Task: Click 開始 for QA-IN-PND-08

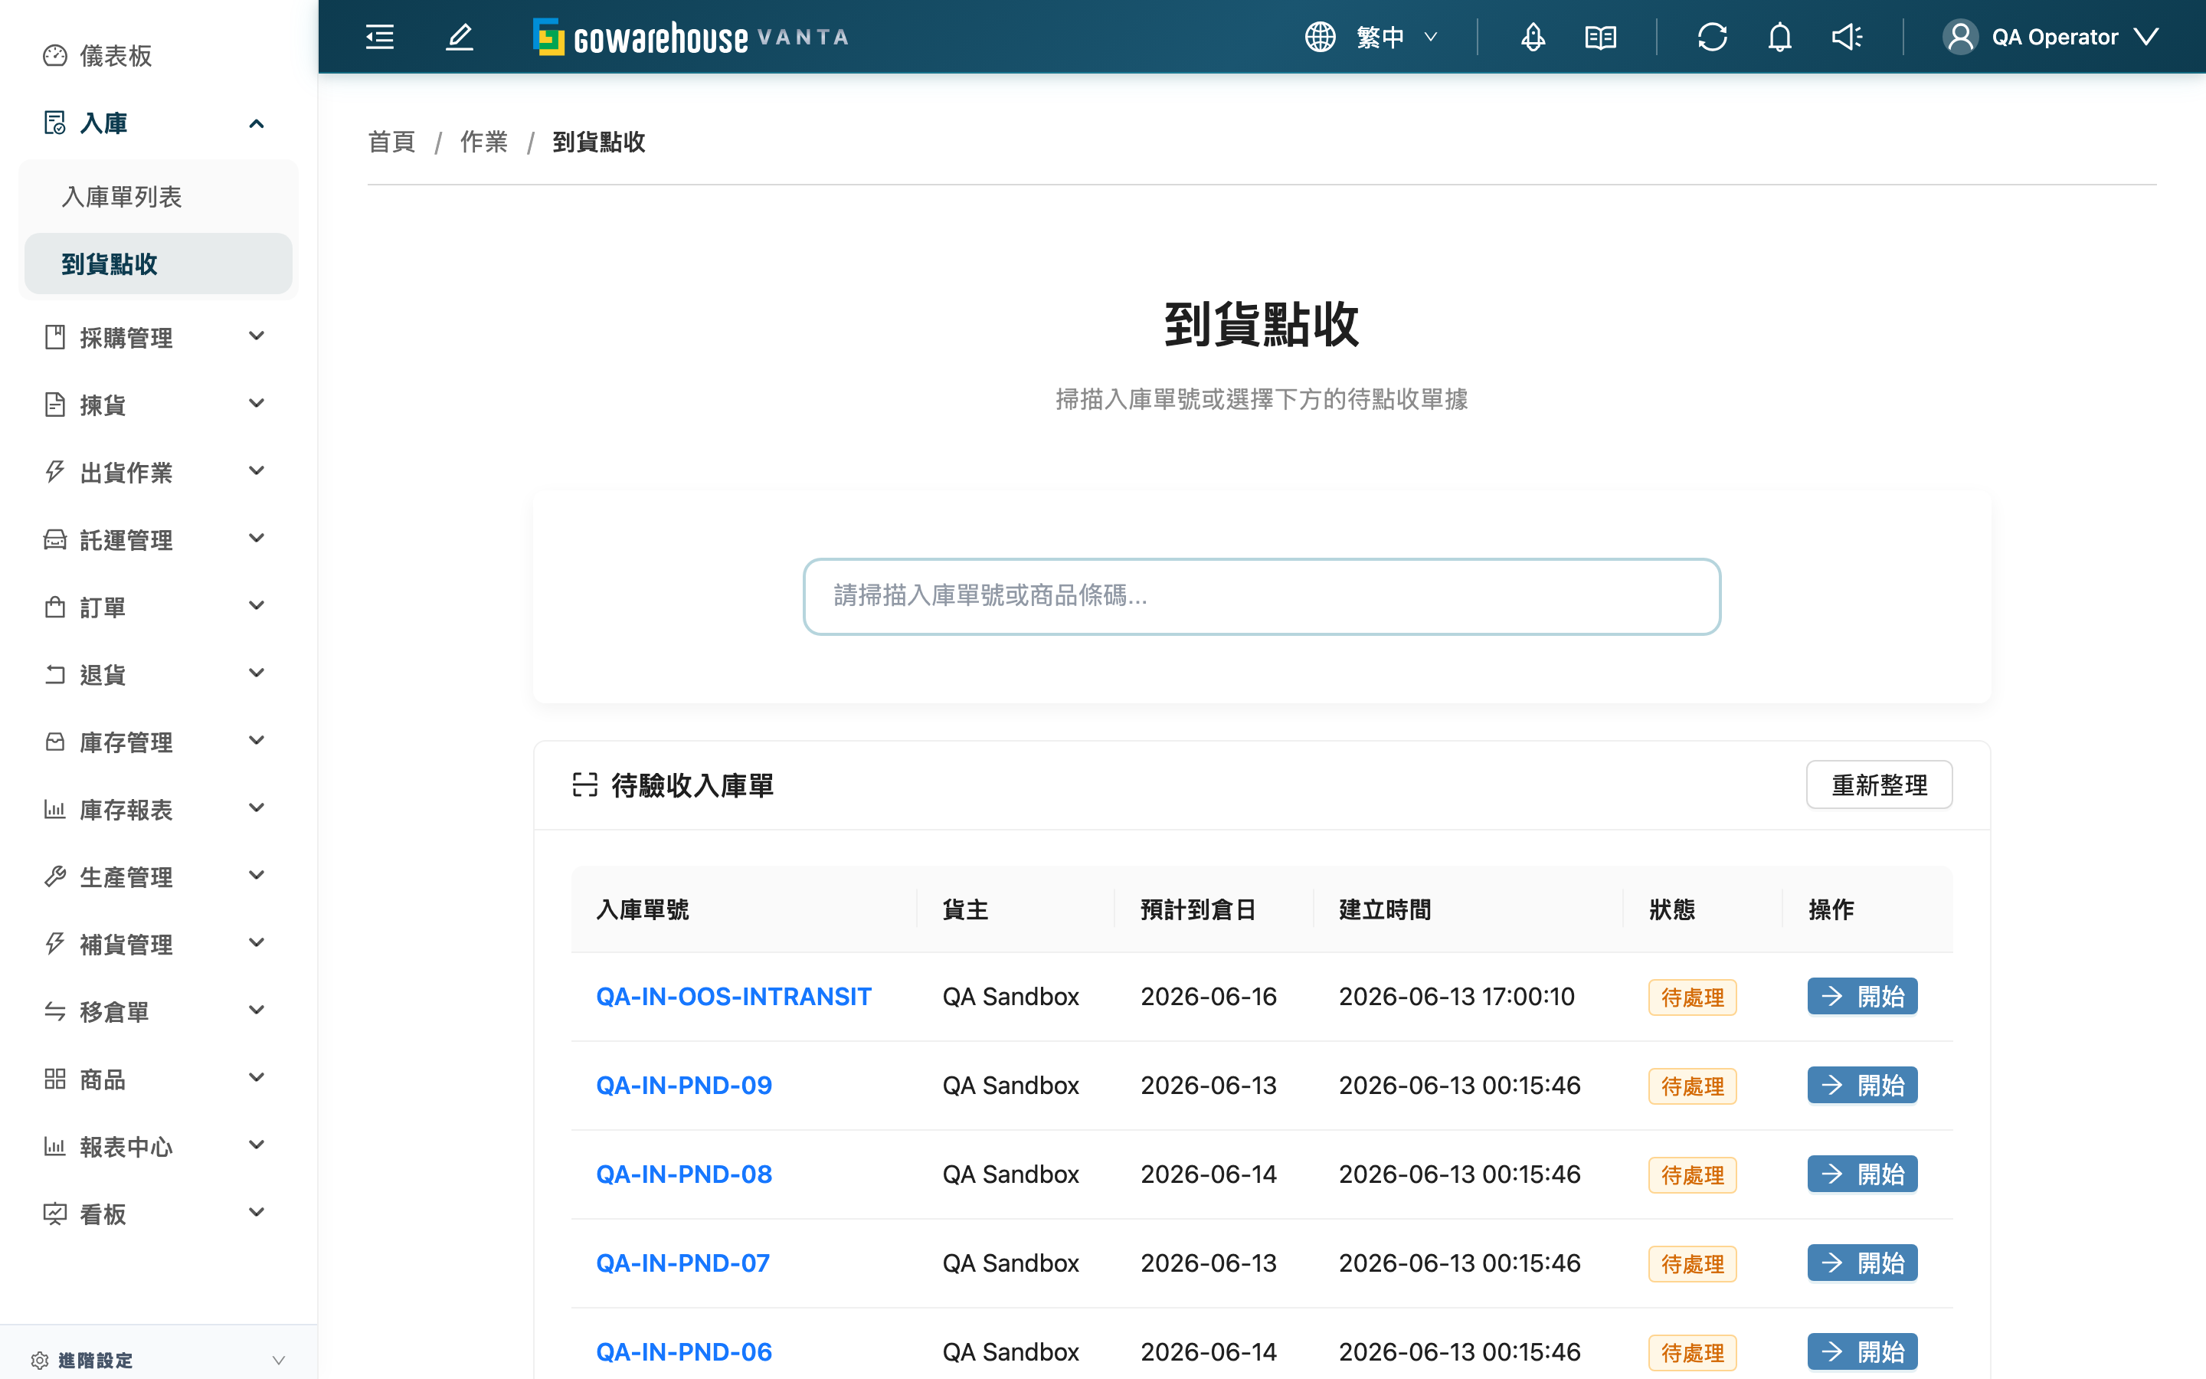Action: tap(1862, 1174)
